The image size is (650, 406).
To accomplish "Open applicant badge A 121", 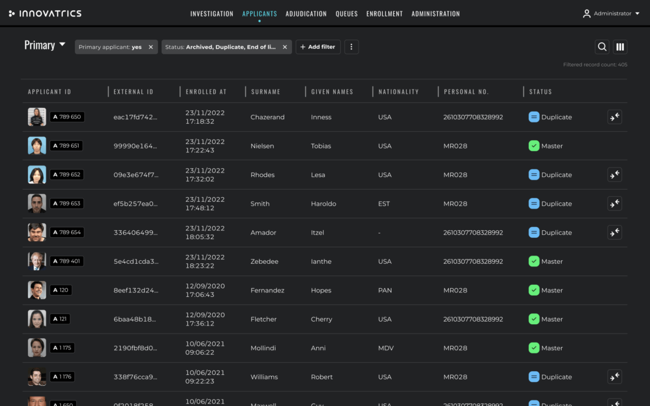I will tap(60, 319).
